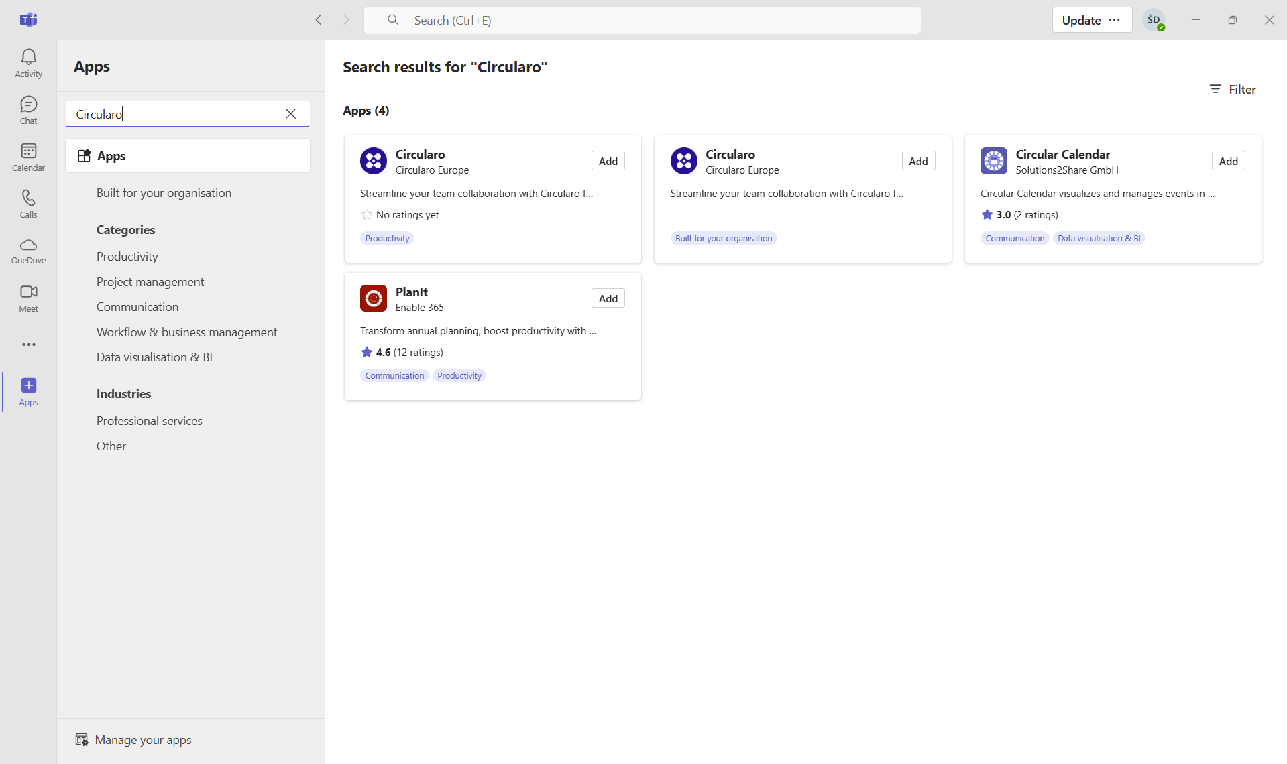This screenshot has width=1287, height=764.
Task: Open the ellipsis menu beside Update
Action: coord(1115,20)
